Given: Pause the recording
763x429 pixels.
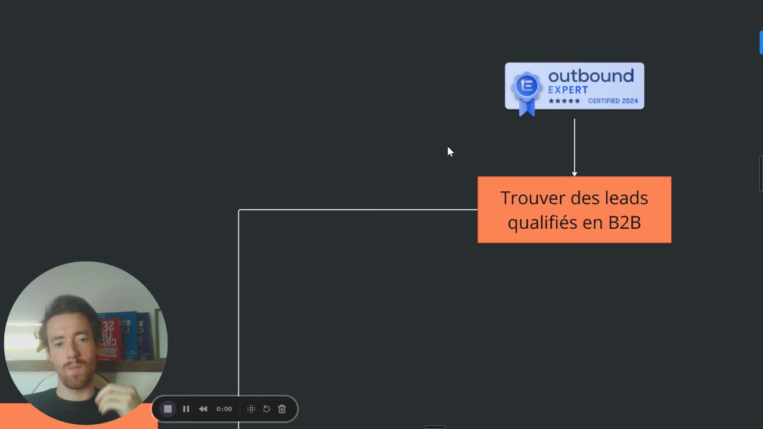Looking at the screenshot, I should [x=186, y=409].
